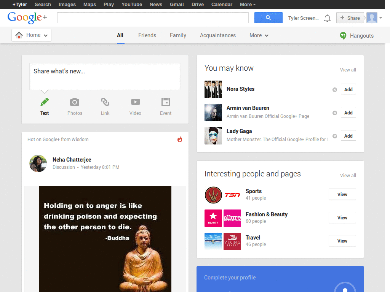
Task: View the Travel category
Action: point(342,241)
